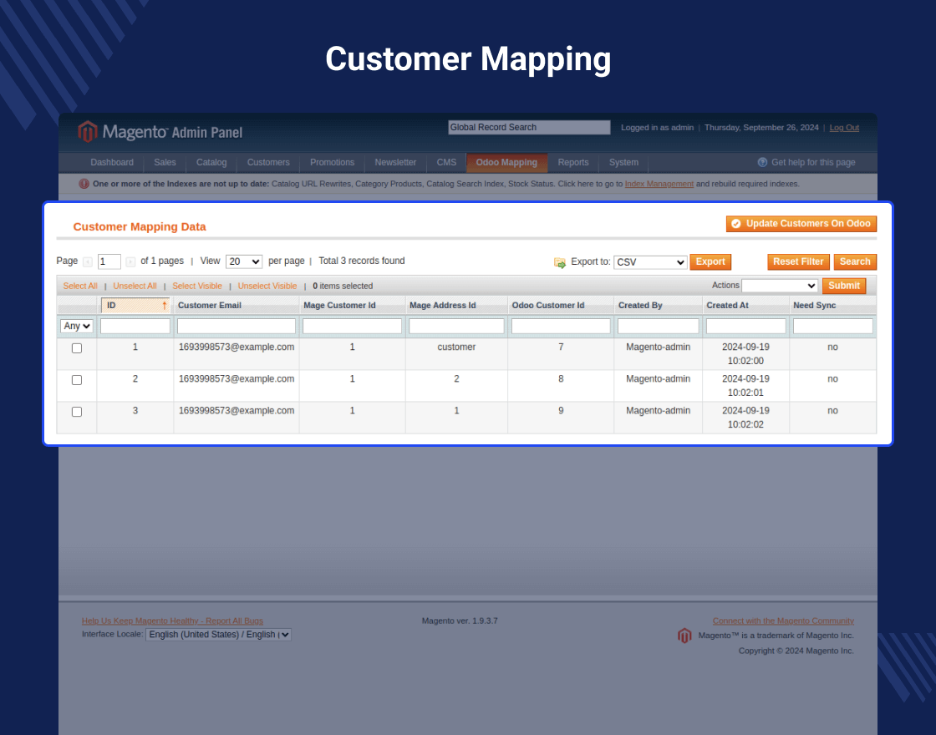The width and height of the screenshot is (936, 735).
Task: Sort by Odoo Customer Id column header
Action: [548, 306]
